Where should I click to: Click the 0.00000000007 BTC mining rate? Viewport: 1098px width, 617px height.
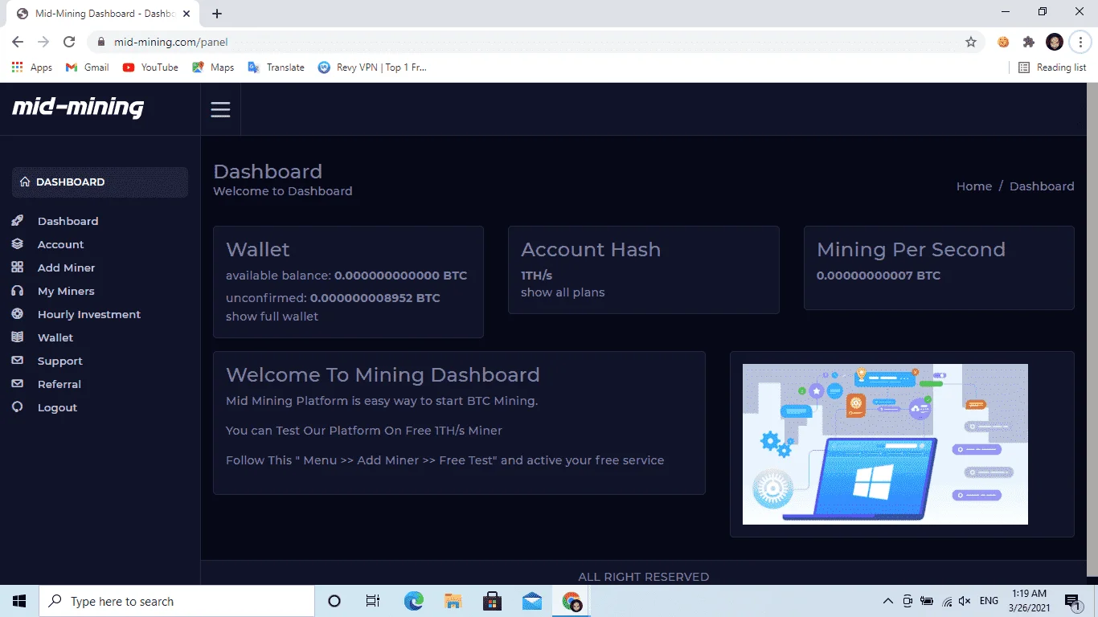[879, 276]
